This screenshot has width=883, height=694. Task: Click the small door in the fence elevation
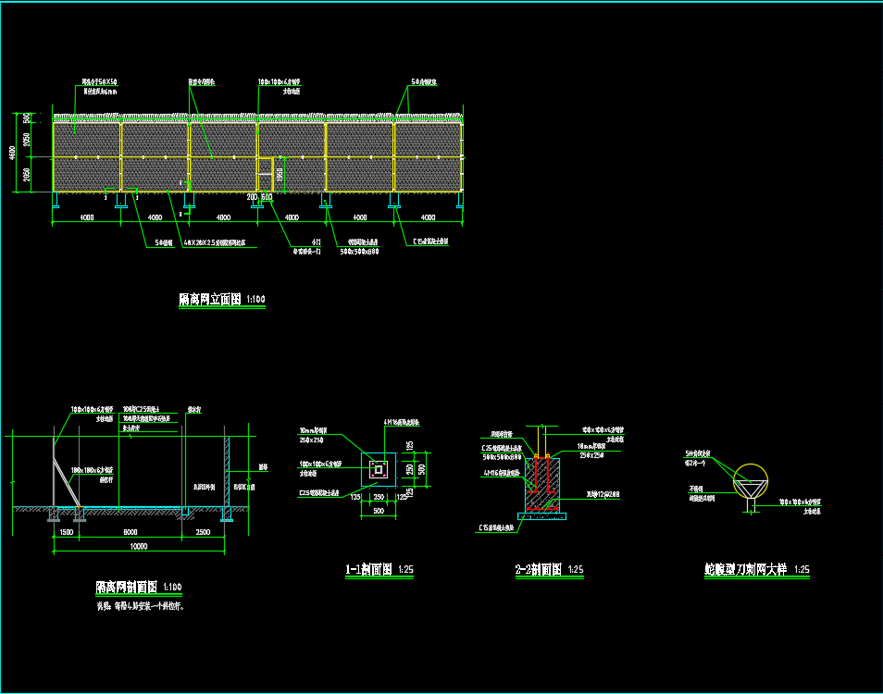(266, 175)
